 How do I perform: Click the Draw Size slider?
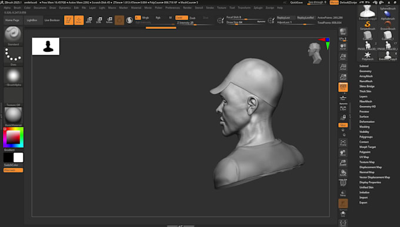(246, 22)
